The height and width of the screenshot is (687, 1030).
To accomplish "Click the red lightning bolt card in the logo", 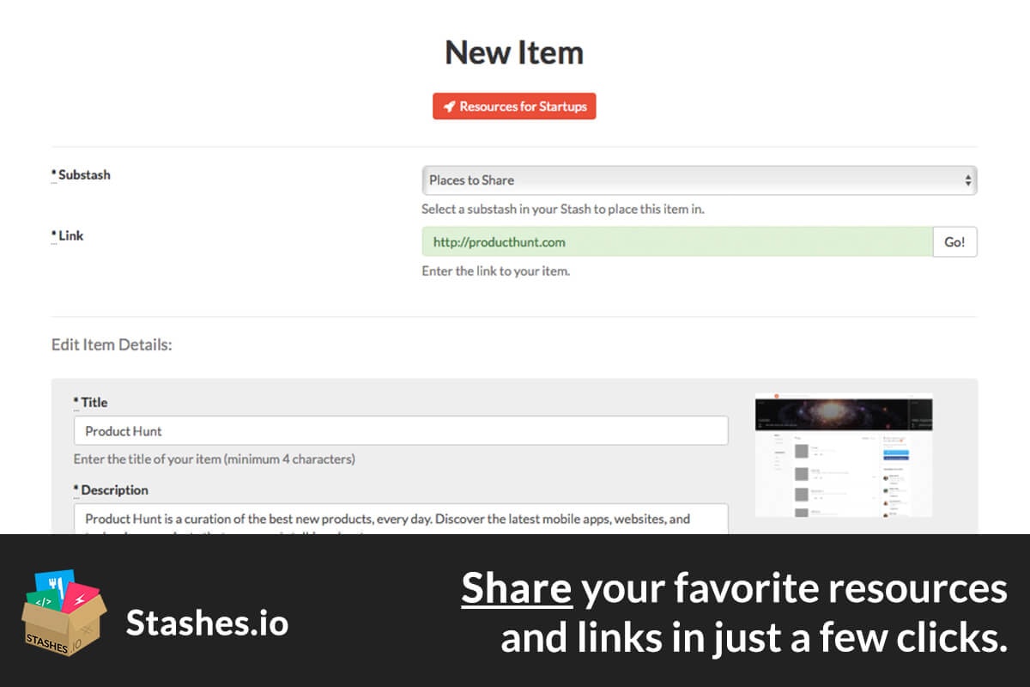I will point(80,598).
